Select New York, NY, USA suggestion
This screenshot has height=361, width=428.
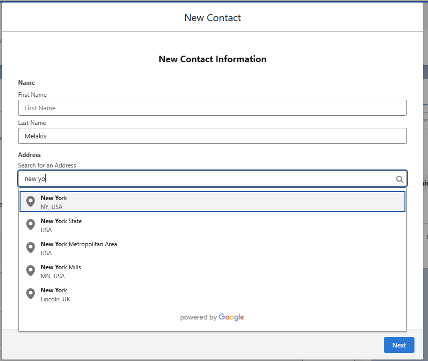pyautogui.click(x=212, y=202)
